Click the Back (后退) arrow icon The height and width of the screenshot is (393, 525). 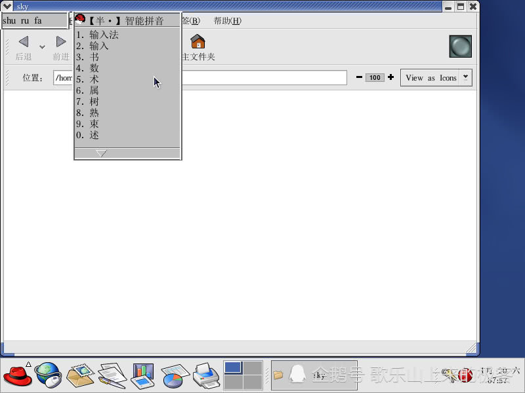[x=24, y=42]
